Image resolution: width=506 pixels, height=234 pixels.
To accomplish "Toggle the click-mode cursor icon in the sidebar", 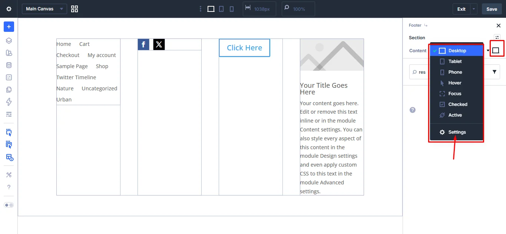I will click(9, 132).
